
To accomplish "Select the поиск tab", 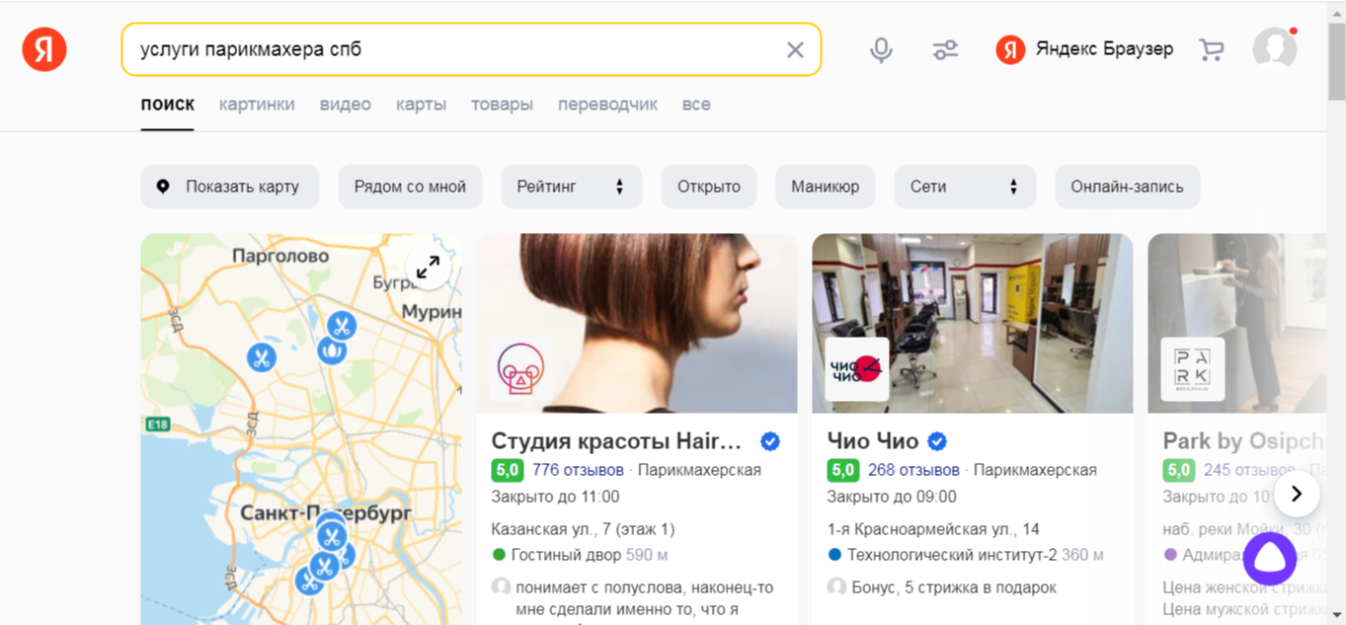I will [168, 104].
